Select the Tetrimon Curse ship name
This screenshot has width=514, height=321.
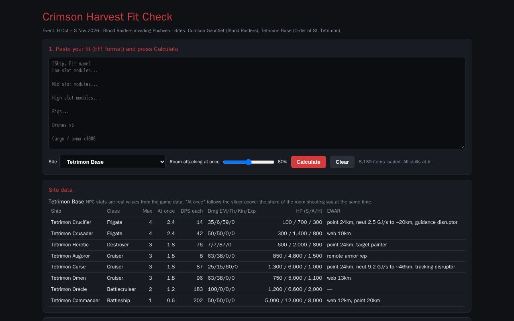68,267
